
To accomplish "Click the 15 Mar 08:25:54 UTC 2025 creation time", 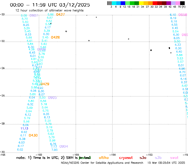I will click(x=166, y=163).
